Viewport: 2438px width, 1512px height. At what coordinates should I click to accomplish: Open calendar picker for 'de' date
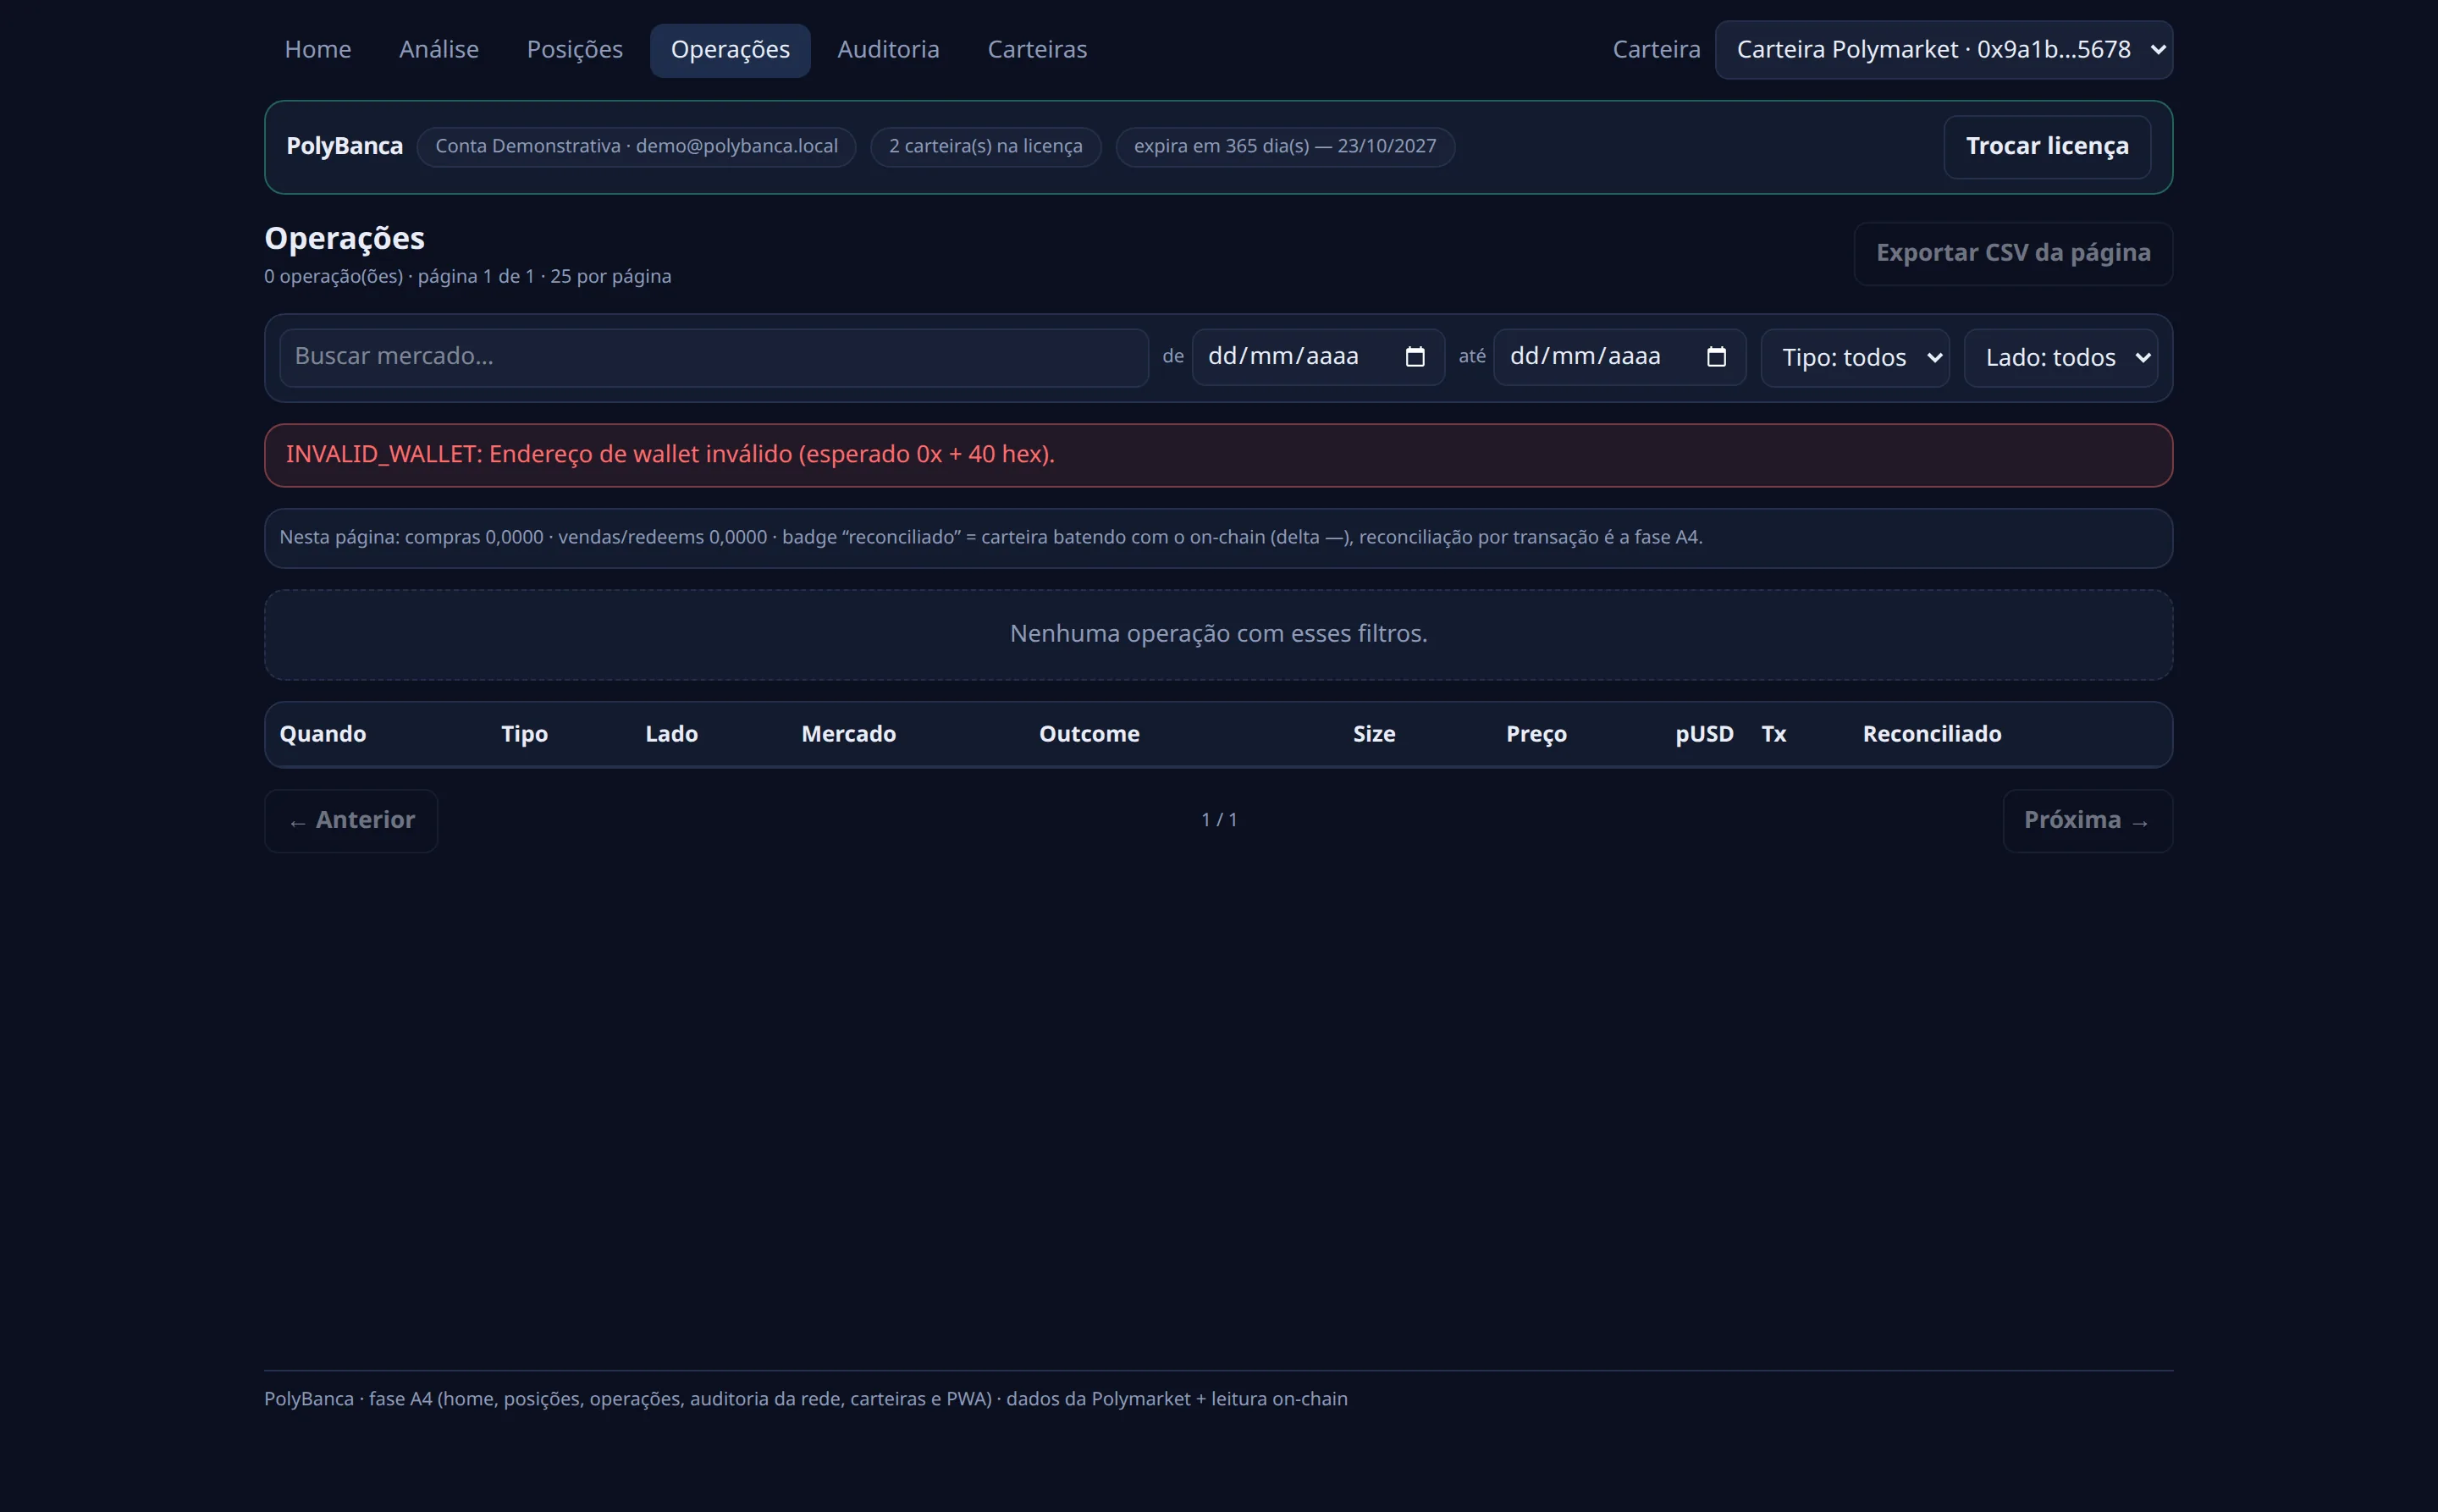pos(1414,357)
